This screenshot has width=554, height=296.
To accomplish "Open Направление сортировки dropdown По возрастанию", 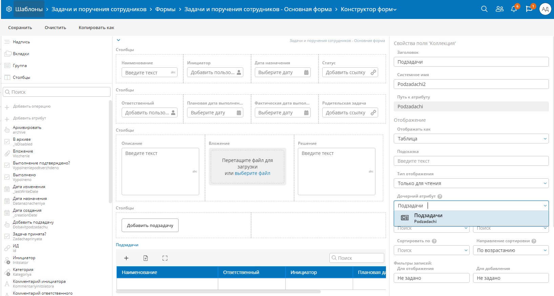I will pyautogui.click(x=511, y=250).
